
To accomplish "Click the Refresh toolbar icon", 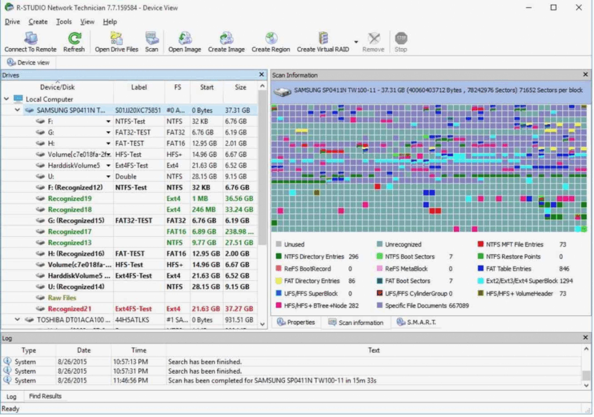I will (74, 38).
